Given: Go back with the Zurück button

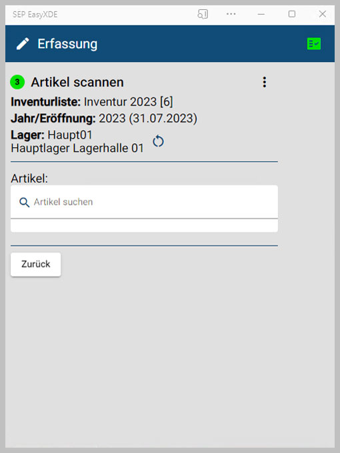Looking at the screenshot, I should click(x=35, y=264).
